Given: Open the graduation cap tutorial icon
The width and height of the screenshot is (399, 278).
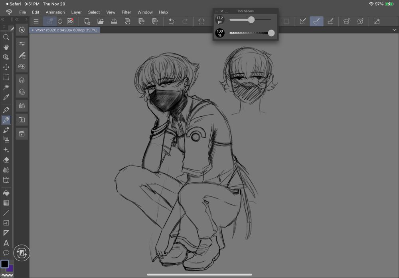Looking at the screenshot, I should coord(347,22).
